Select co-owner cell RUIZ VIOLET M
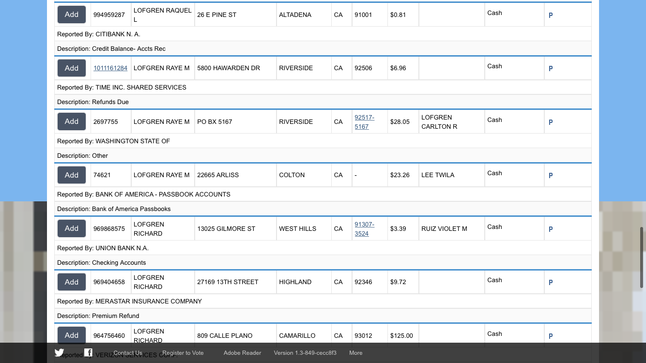Screen dimensions: 646x363 [x=451, y=229]
